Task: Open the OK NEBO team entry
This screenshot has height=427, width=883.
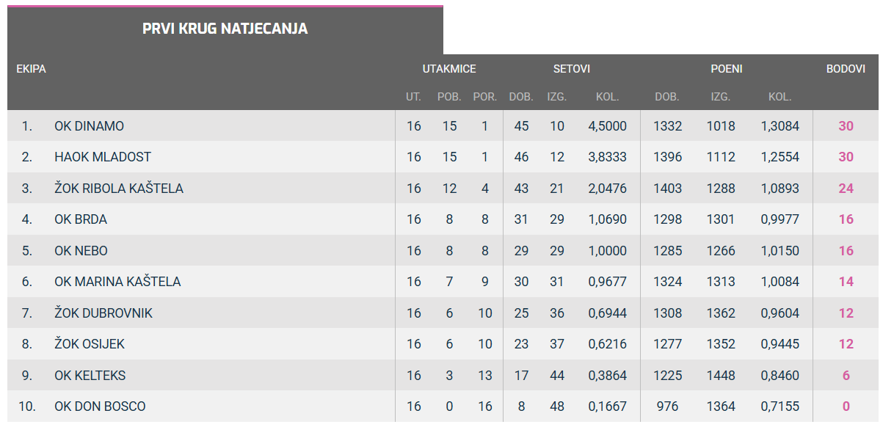Action: tap(81, 251)
